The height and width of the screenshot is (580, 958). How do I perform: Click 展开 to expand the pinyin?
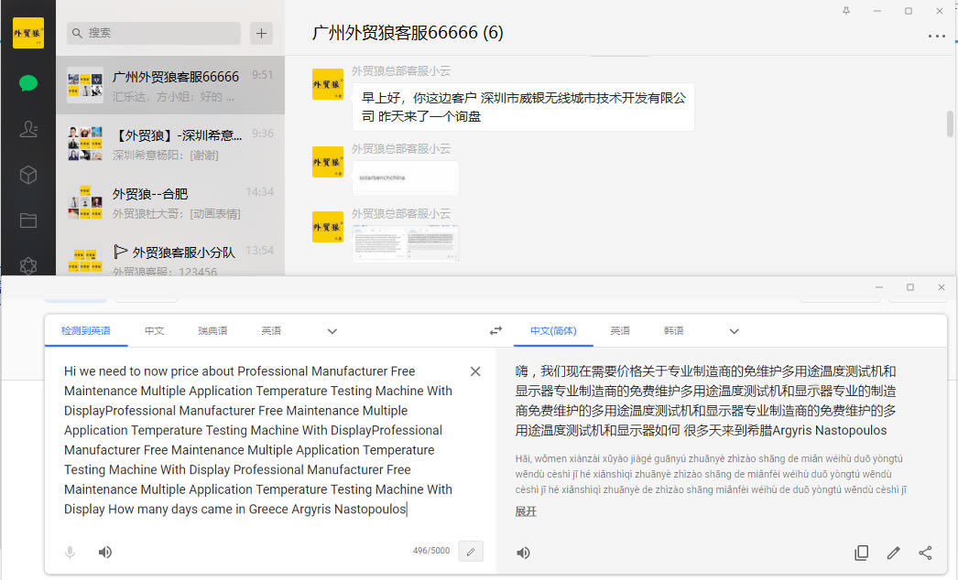(x=526, y=511)
